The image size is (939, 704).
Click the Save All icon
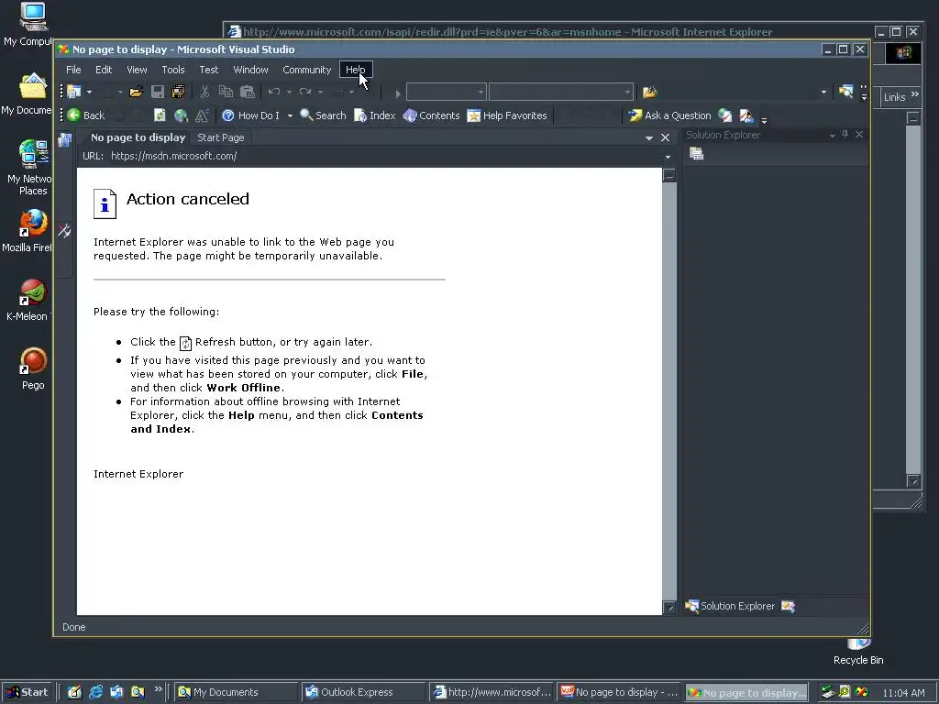[x=179, y=92]
